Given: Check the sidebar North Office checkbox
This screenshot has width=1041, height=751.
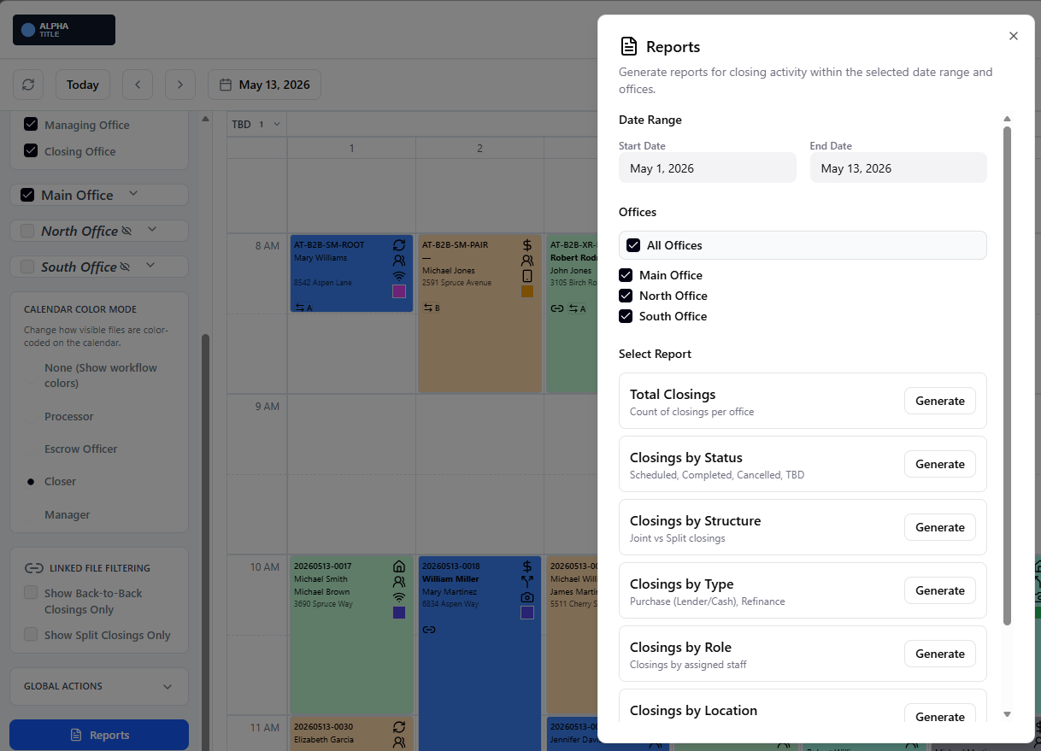Looking at the screenshot, I should tap(27, 231).
